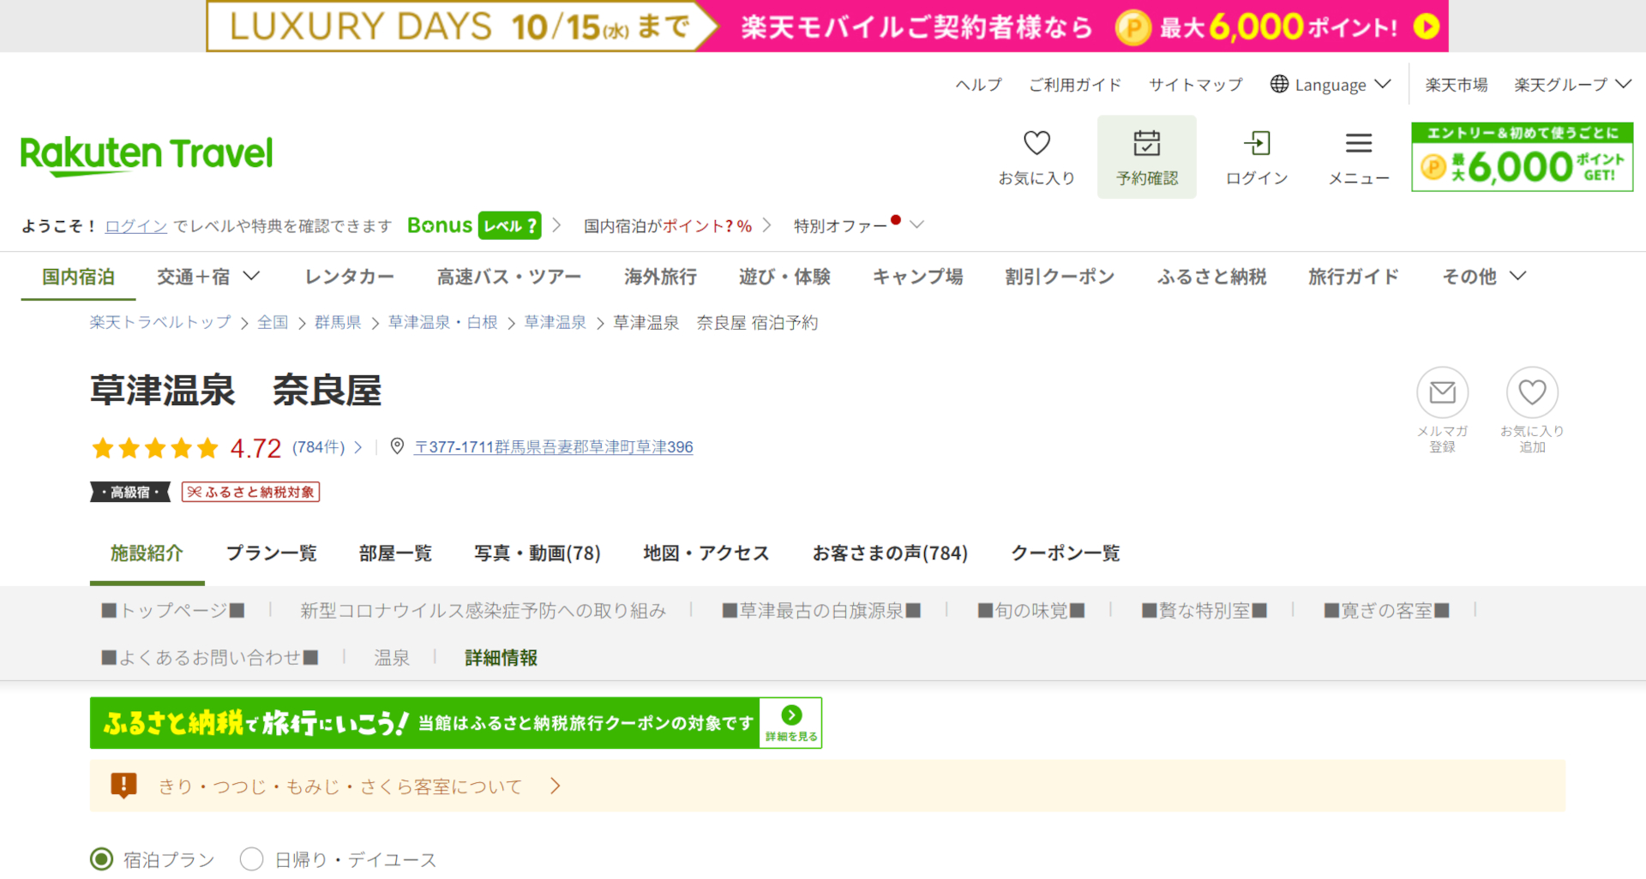Register for newsletter via the envelope icon
The image size is (1646, 879).
tap(1442, 393)
